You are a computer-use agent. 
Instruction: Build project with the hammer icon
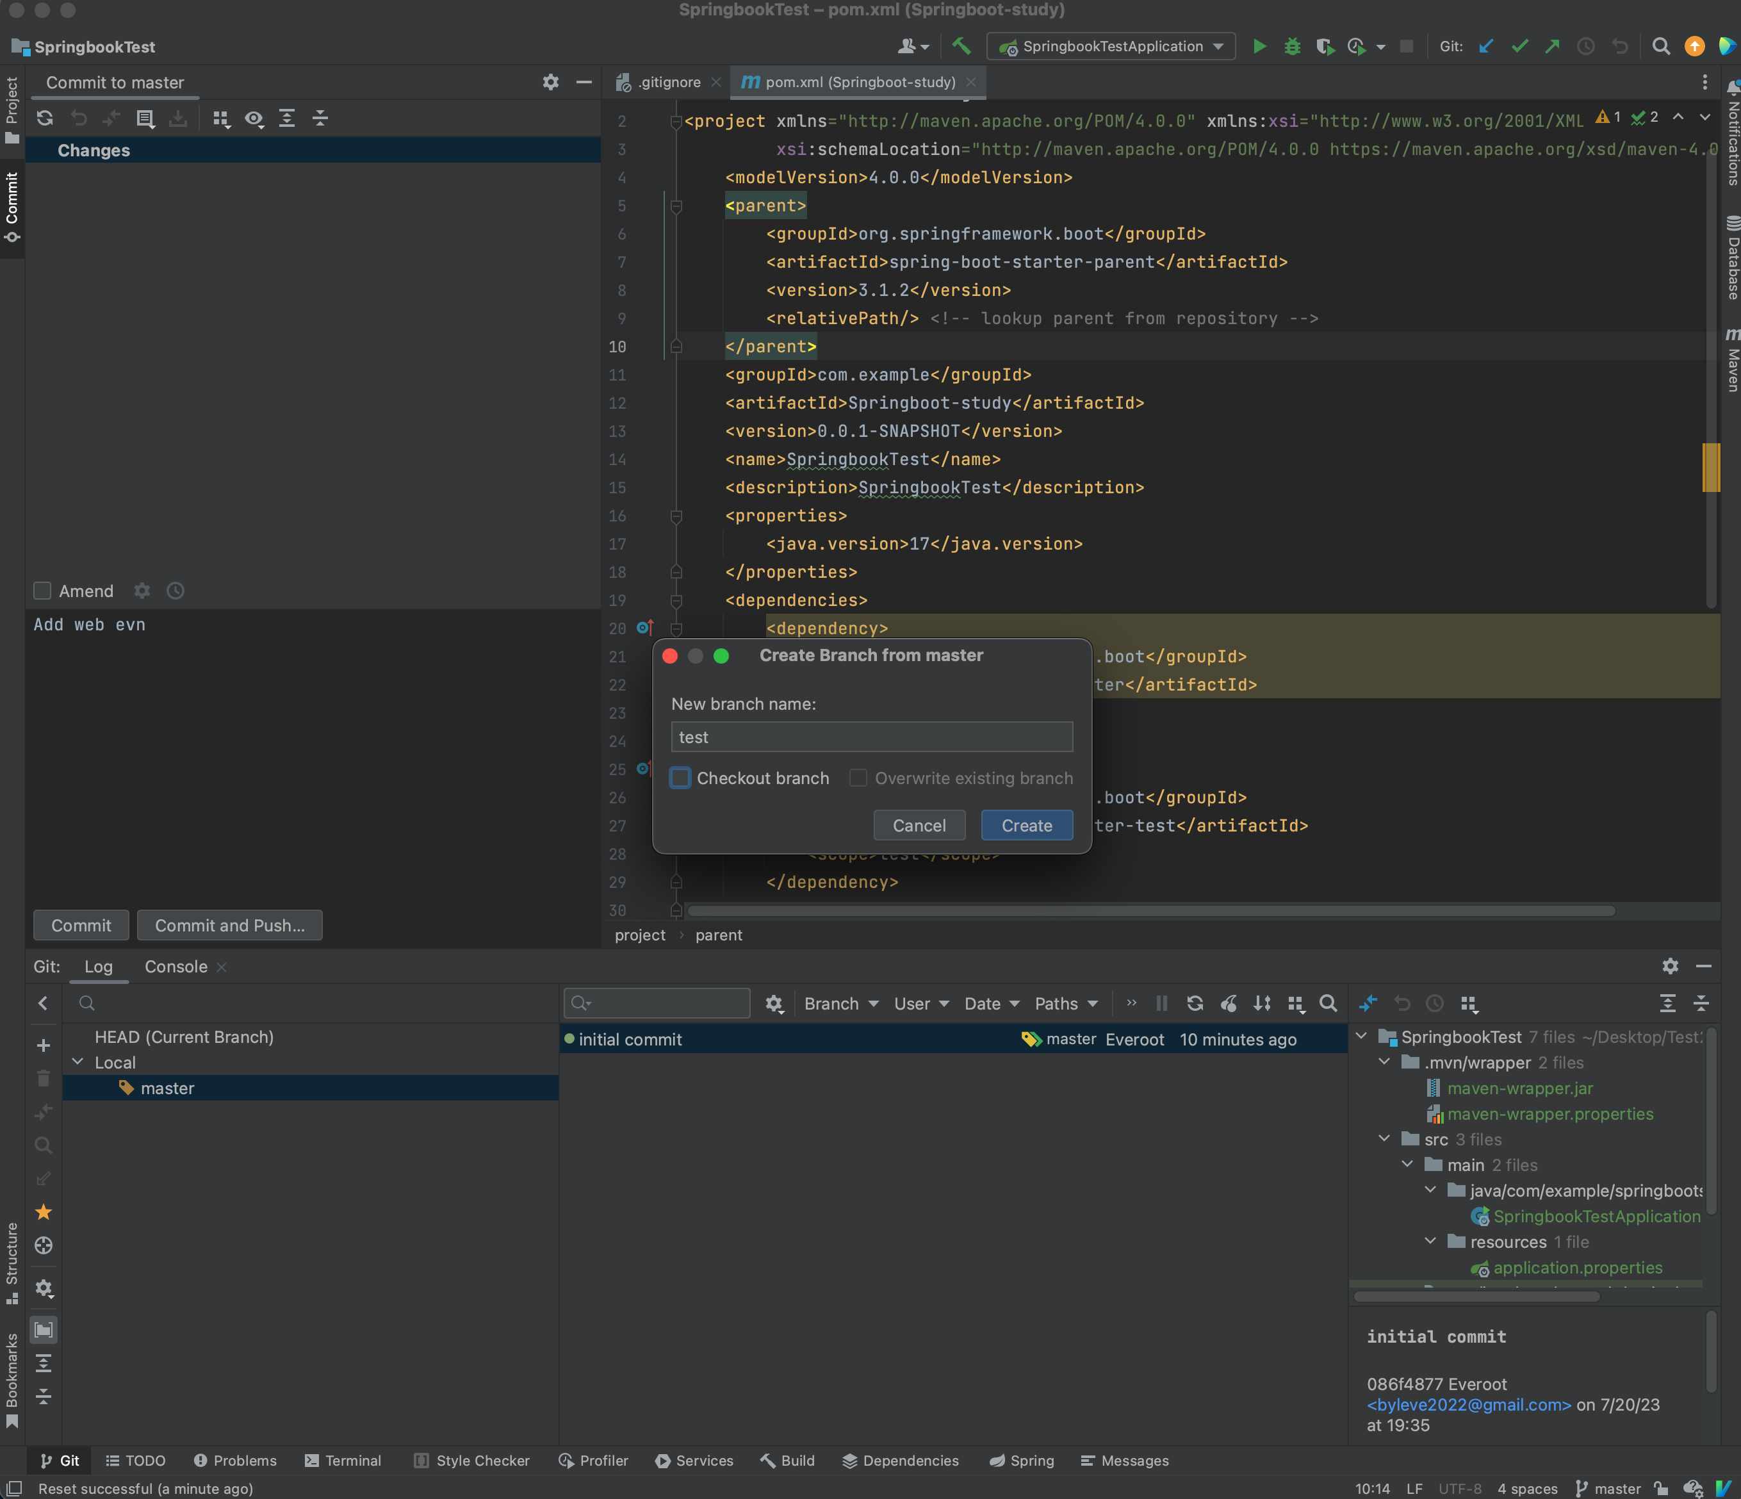click(x=961, y=46)
